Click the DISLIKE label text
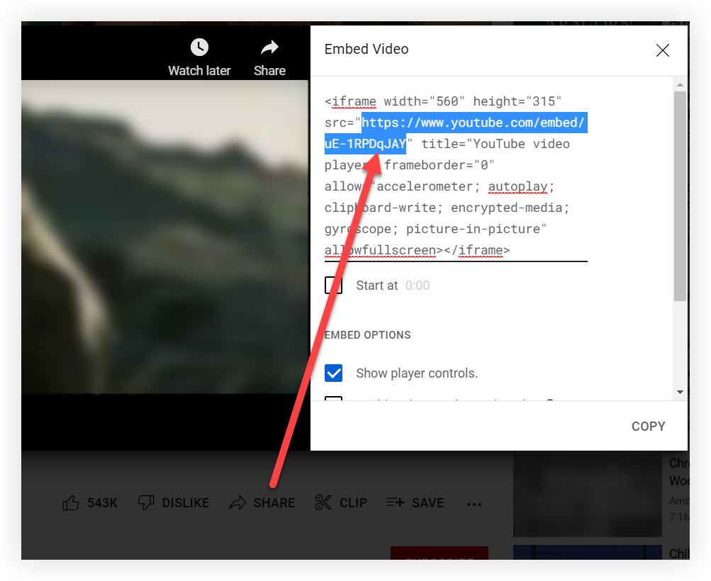 pos(186,503)
